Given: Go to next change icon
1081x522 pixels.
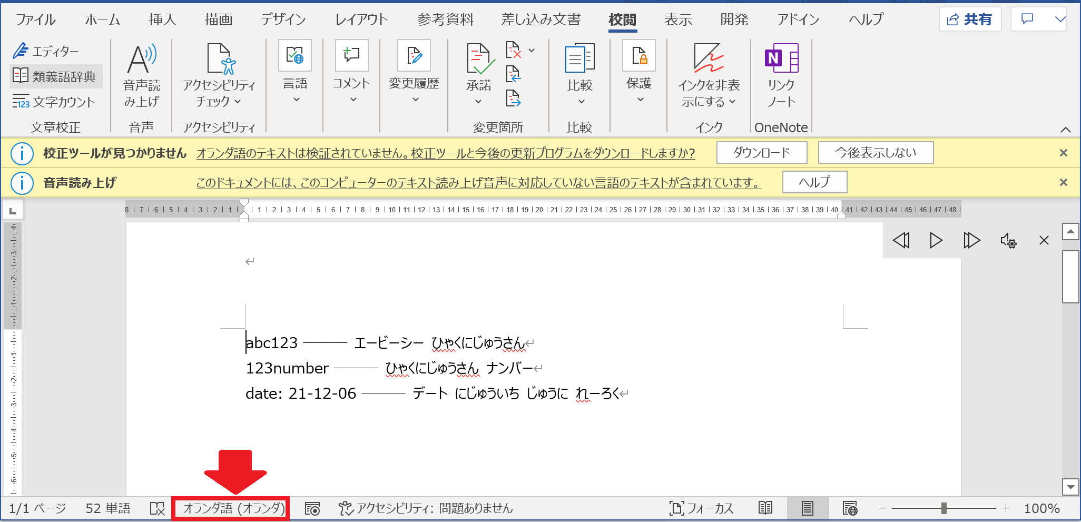Looking at the screenshot, I should (514, 99).
